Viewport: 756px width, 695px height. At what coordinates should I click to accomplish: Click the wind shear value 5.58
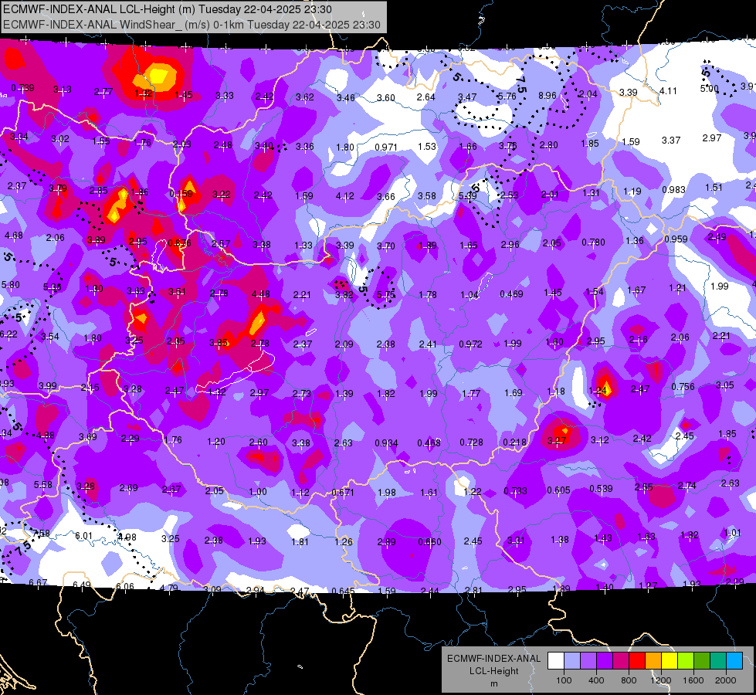[43, 484]
